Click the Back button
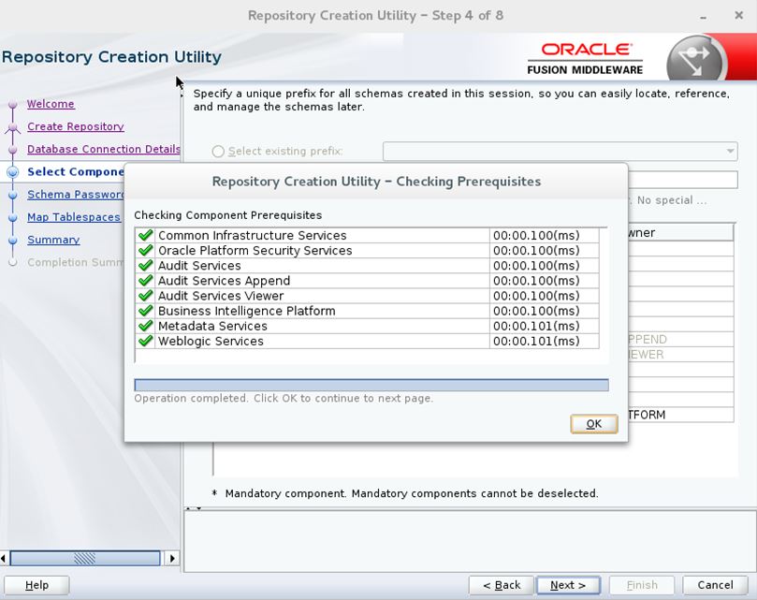757x600 pixels. pos(501,584)
